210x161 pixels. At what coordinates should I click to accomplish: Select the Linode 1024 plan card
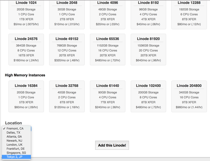pos(26,14)
